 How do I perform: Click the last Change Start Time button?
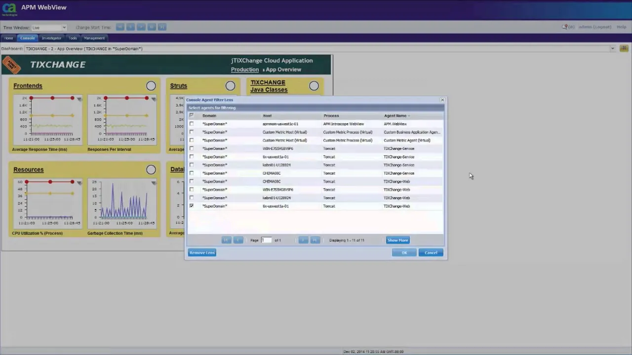(162, 27)
